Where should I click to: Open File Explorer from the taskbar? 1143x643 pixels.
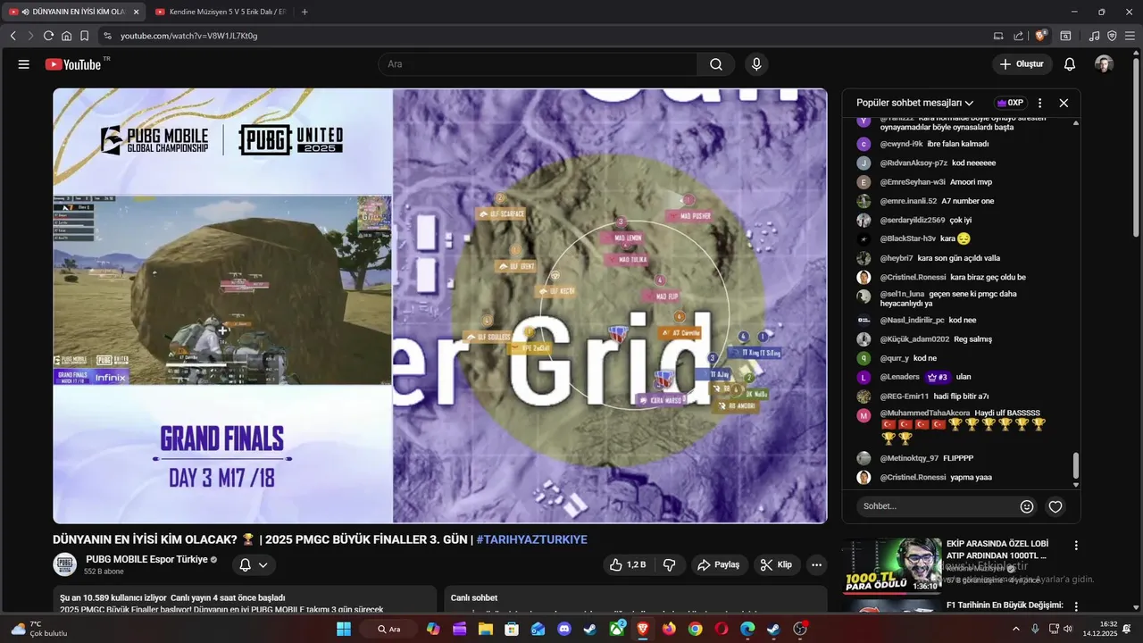[x=485, y=629]
